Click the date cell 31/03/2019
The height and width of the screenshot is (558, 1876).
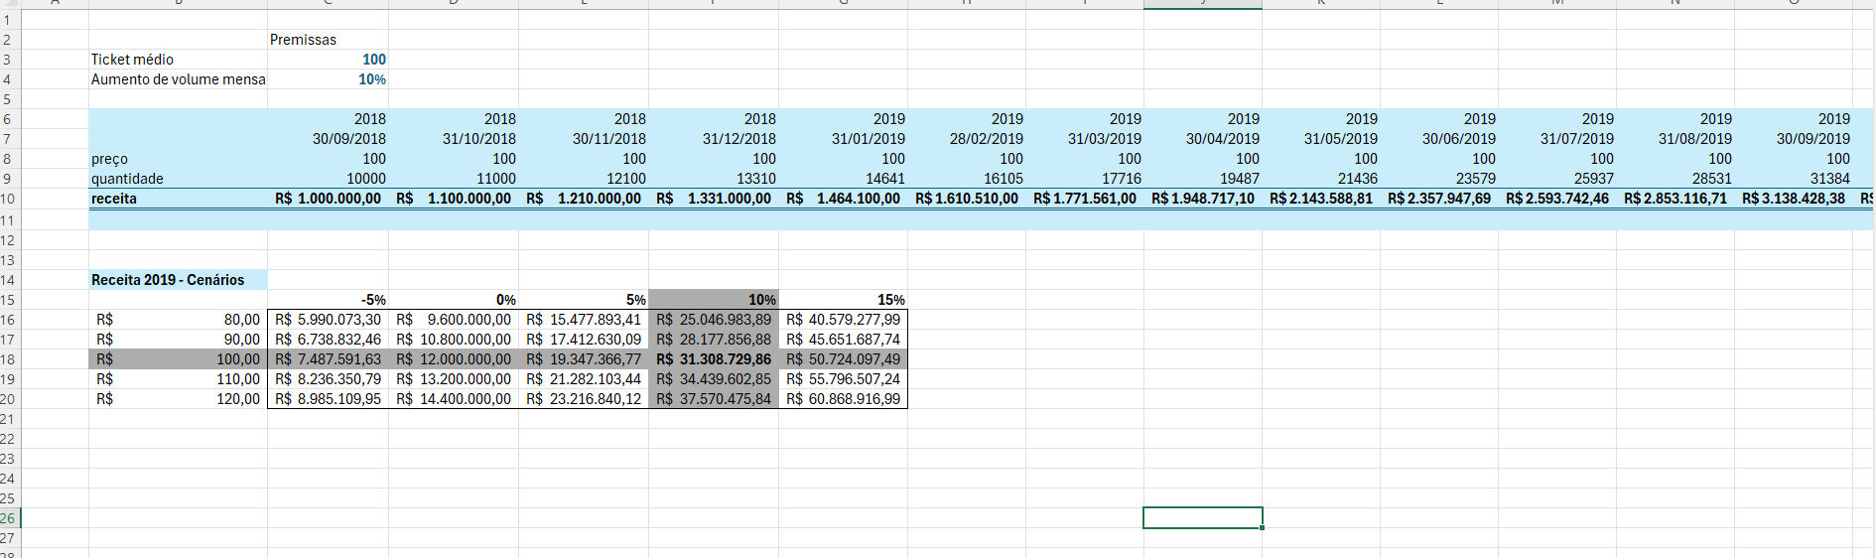pos(1085,139)
